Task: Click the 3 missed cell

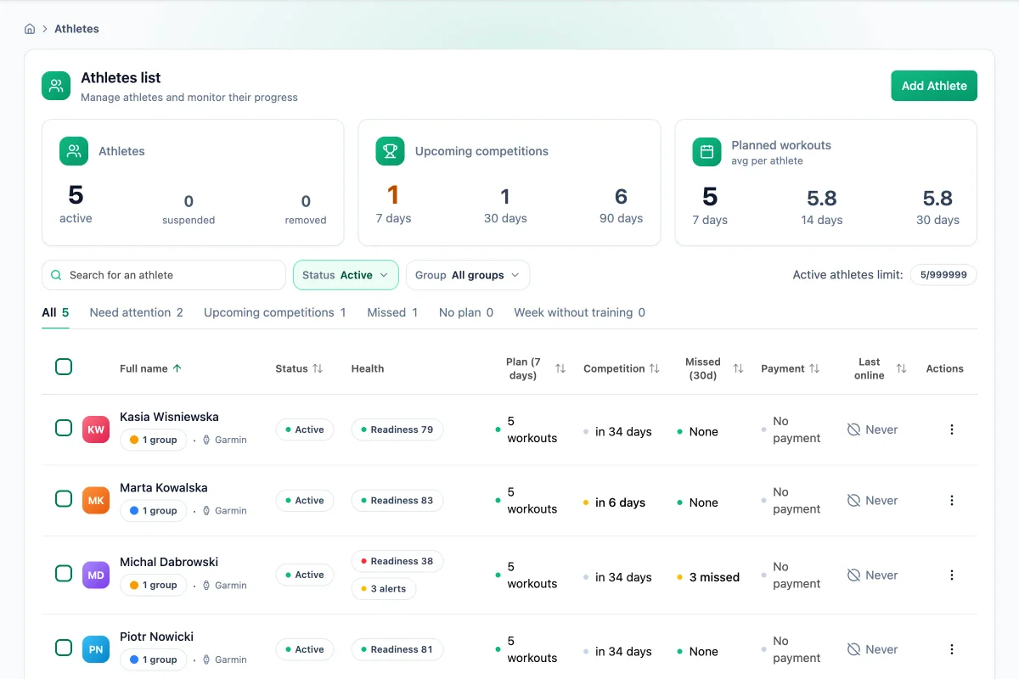Action: [x=708, y=577]
